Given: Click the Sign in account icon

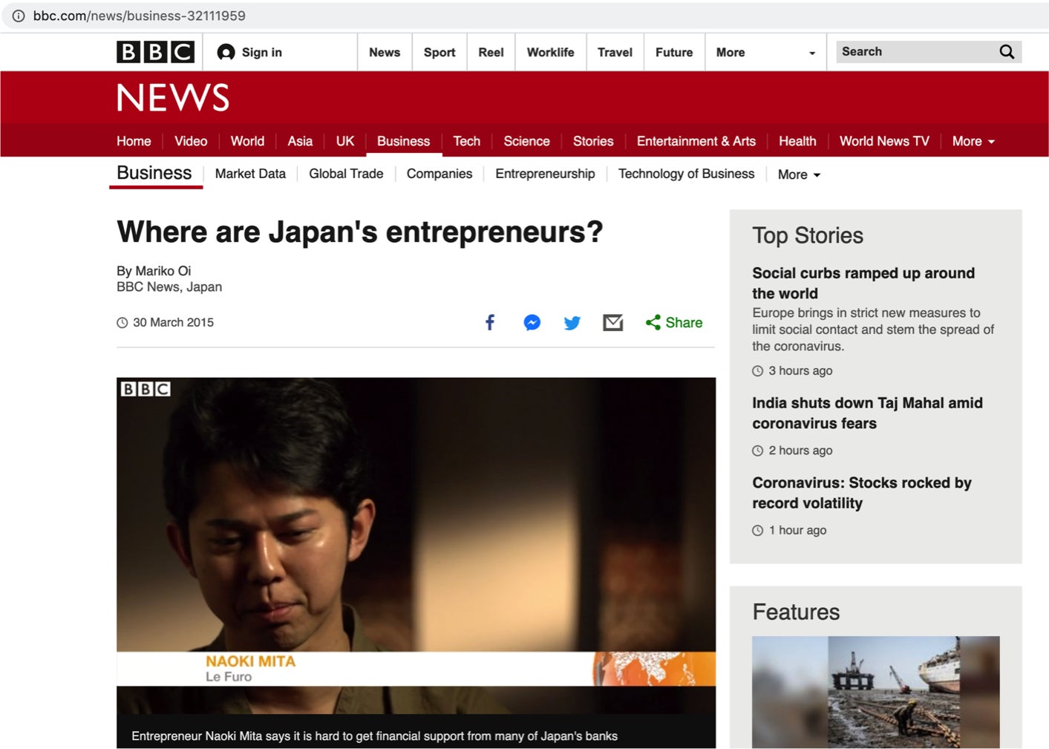Looking at the screenshot, I should point(226,52).
